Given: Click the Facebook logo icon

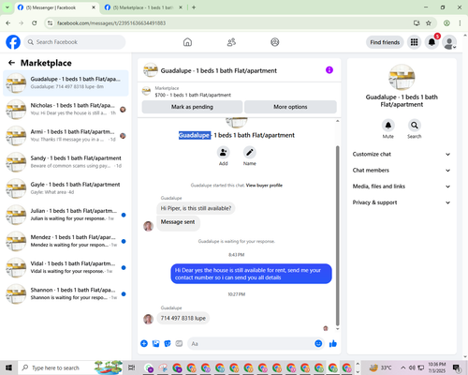Looking at the screenshot, I should click(13, 42).
